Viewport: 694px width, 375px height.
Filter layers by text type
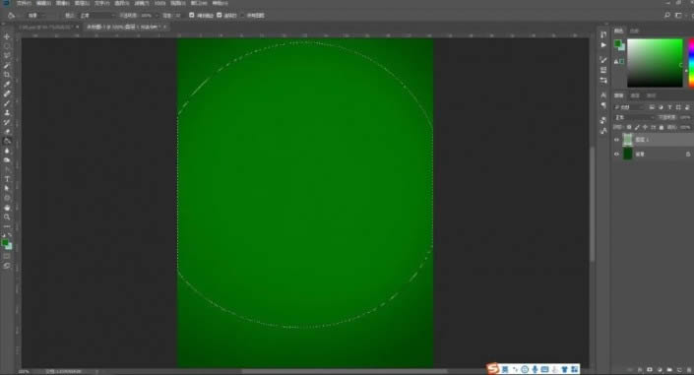(669, 107)
